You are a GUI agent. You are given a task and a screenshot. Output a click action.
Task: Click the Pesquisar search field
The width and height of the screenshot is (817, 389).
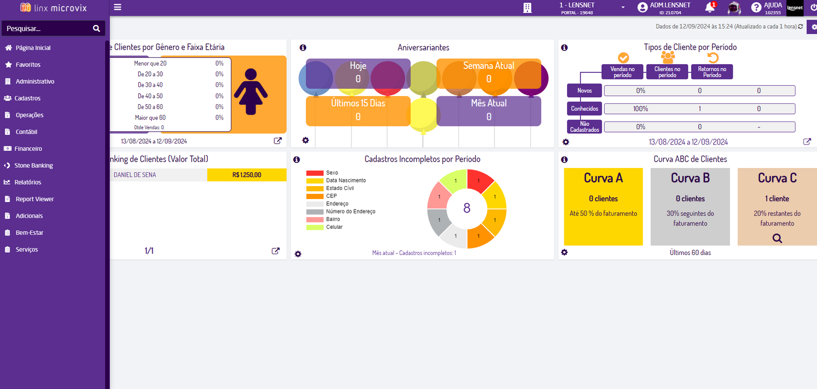(47, 29)
